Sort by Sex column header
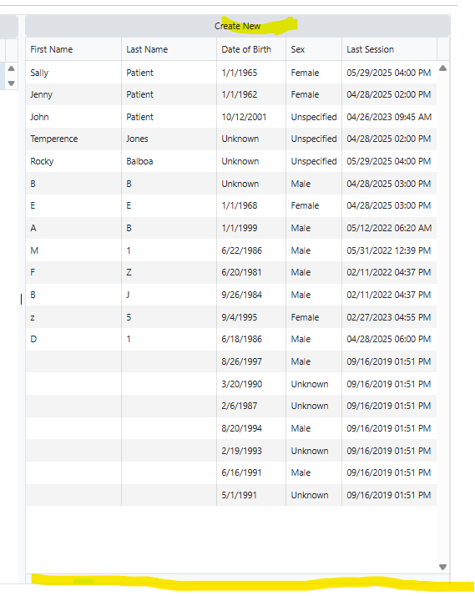Image resolution: width=475 pixels, height=596 pixels. (x=314, y=49)
